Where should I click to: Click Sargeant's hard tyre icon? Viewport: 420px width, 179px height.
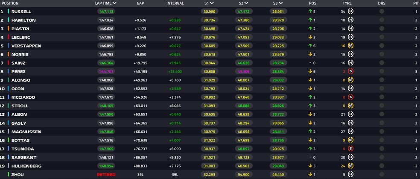pos(350,157)
